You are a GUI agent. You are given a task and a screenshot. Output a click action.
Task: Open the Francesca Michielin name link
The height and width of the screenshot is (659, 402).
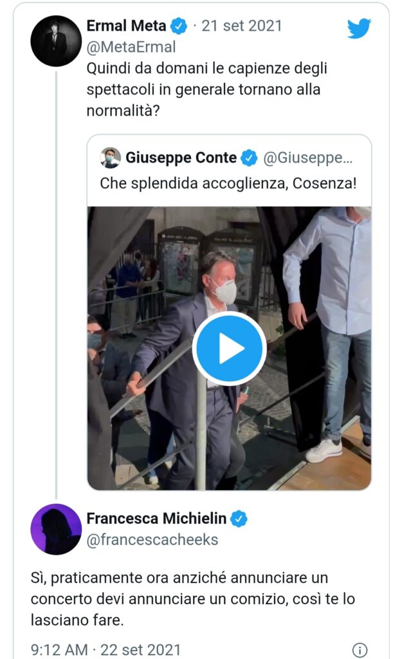(x=158, y=519)
